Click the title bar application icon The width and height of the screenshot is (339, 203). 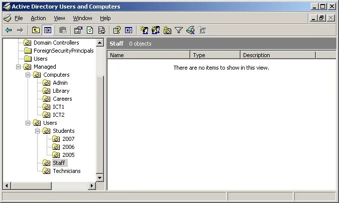[x=7, y=7]
